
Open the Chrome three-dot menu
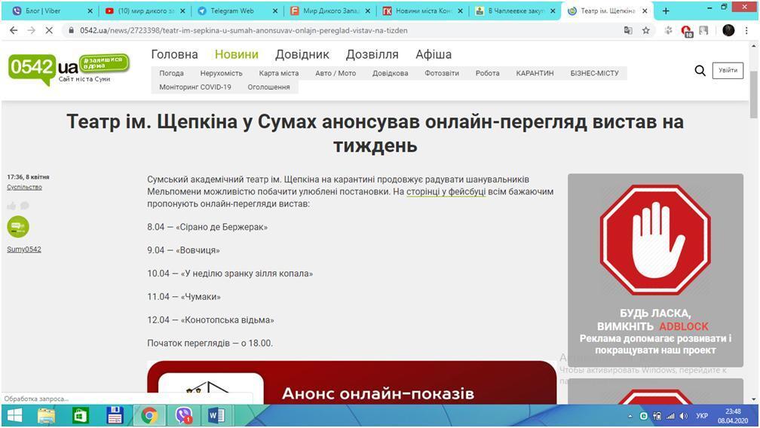point(747,30)
